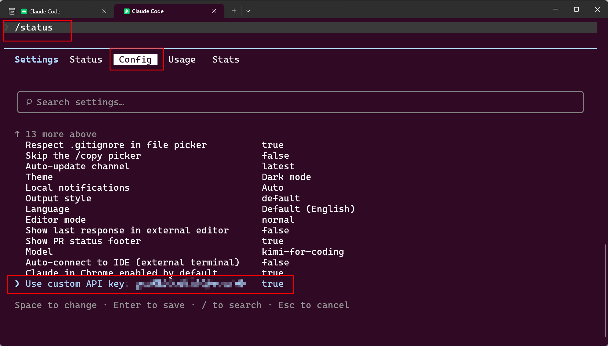Click the magnifier icon in search settings box
This screenshot has width=608, height=346.
[29, 102]
